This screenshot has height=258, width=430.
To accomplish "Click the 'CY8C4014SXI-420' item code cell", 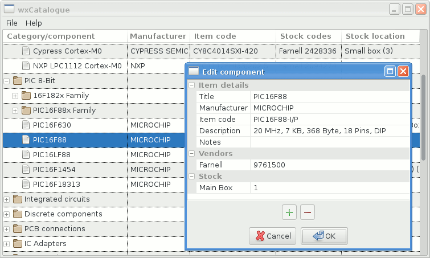I will pos(233,51).
